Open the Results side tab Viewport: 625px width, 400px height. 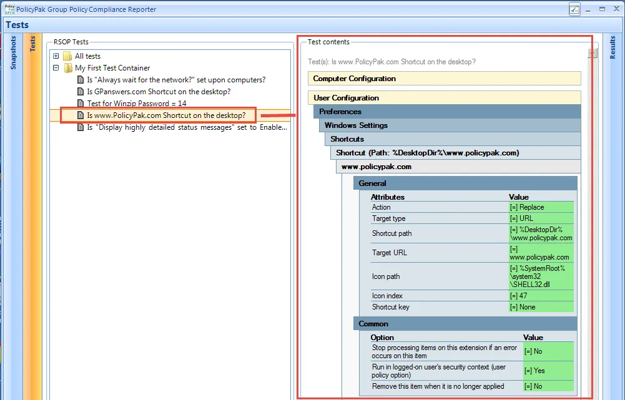(x=613, y=47)
